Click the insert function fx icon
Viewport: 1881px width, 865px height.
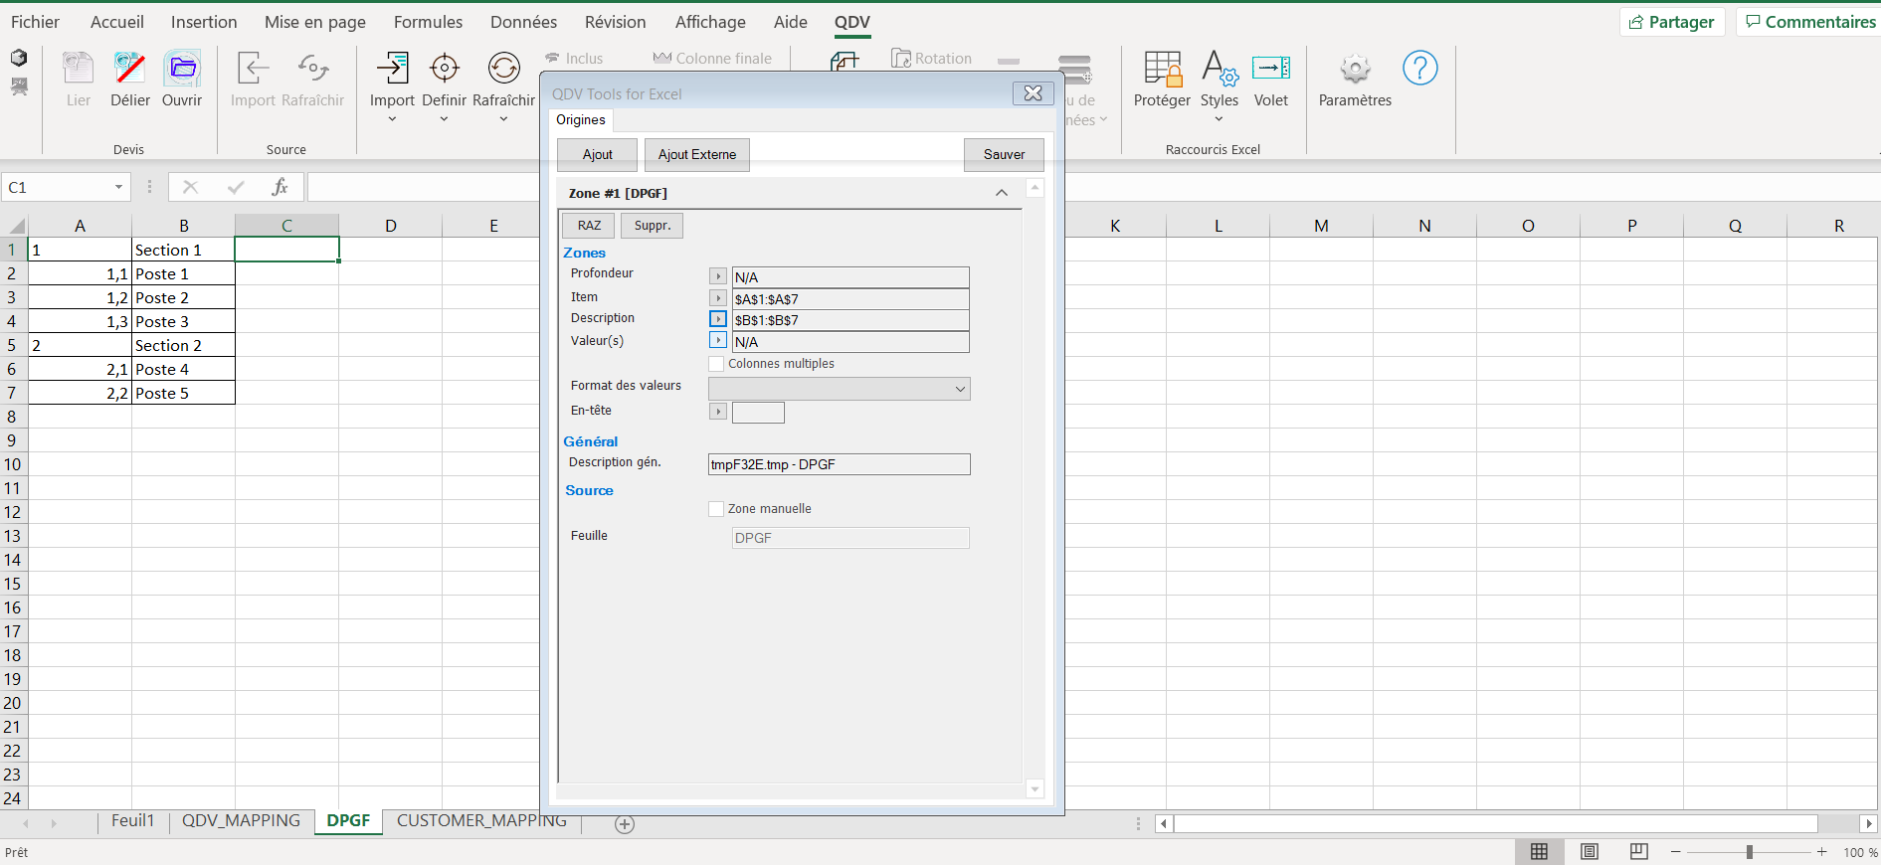[x=280, y=187]
